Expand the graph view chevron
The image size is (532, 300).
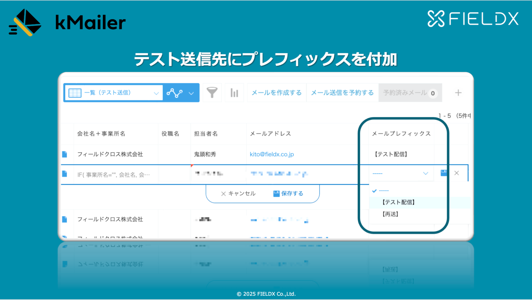[191, 93]
